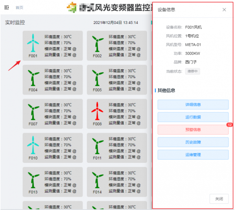Click the 西门子 brand value
This screenshot has width=236, height=210.
coord(191,62)
